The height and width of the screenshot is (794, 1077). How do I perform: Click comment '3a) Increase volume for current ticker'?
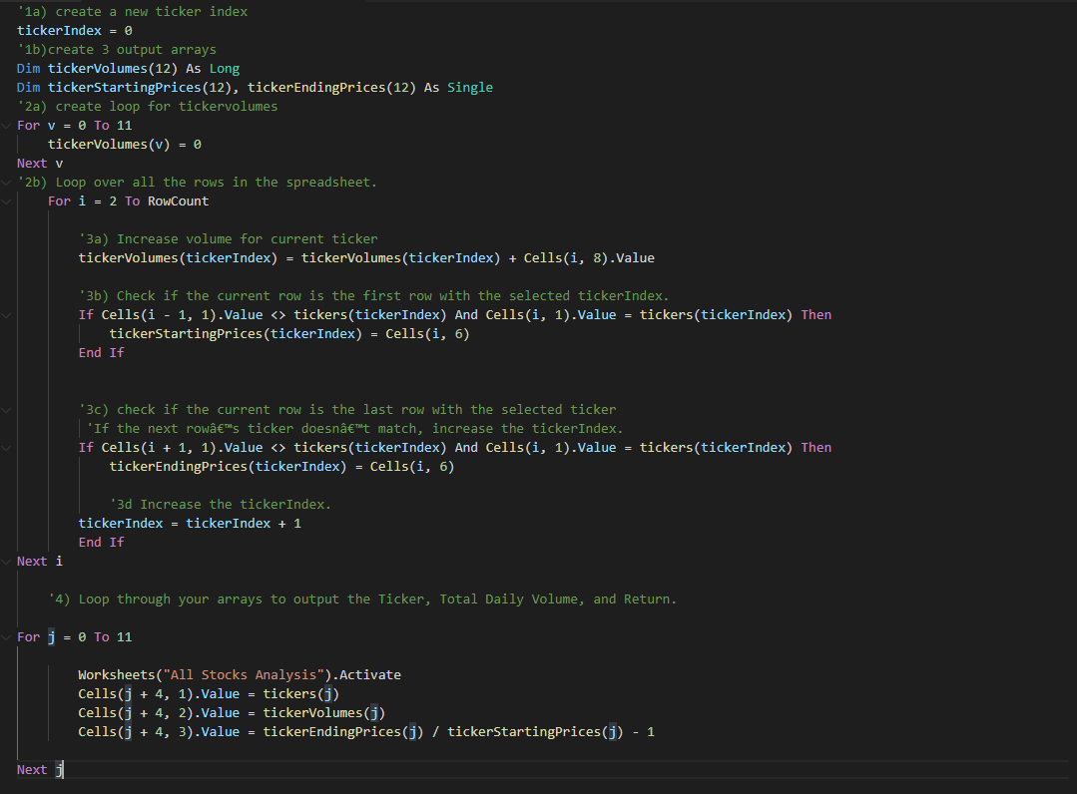pyautogui.click(x=228, y=238)
